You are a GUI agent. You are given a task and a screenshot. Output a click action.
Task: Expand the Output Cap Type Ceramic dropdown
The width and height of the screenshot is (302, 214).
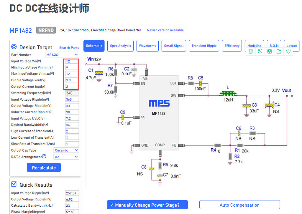[66, 150]
